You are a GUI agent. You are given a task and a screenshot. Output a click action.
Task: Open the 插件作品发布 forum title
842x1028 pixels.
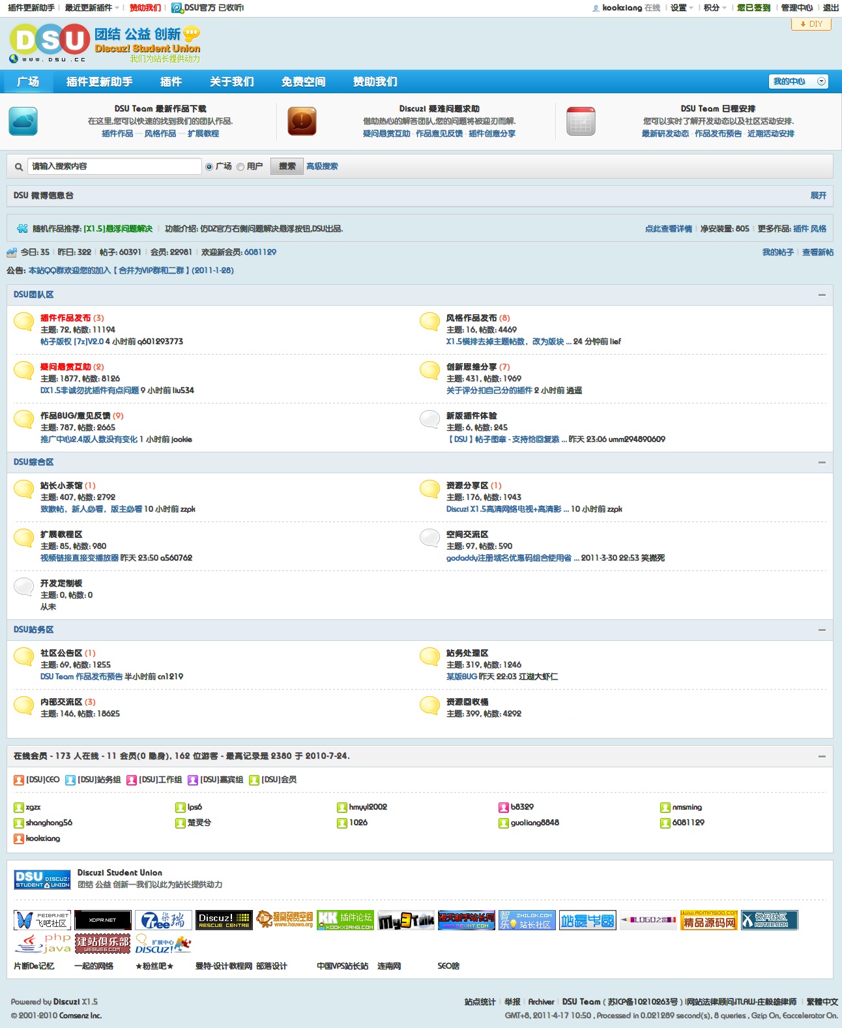point(65,318)
